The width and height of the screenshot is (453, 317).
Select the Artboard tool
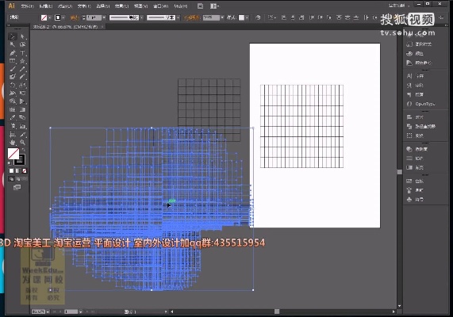click(13, 134)
